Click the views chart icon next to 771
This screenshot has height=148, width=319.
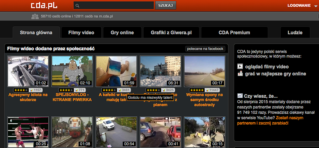point(76,90)
